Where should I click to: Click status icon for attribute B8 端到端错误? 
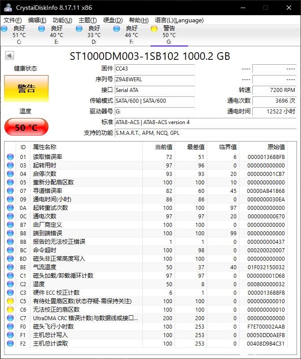tap(10, 233)
